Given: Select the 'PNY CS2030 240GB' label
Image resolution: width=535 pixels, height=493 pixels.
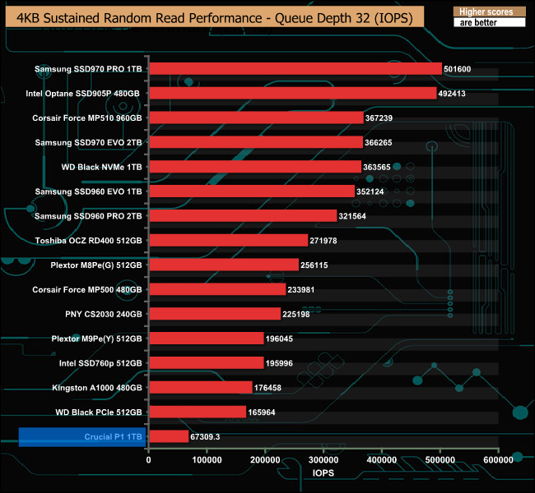Looking at the screenshot, I should [104, 314].
